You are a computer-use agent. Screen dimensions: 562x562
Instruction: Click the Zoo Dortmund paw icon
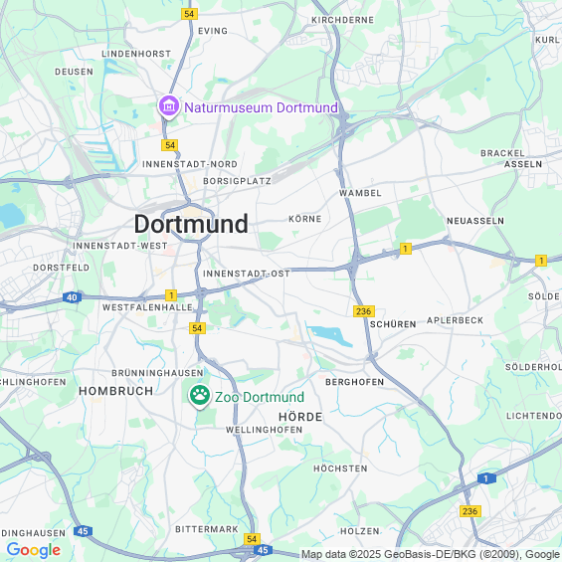coord(200,396)
